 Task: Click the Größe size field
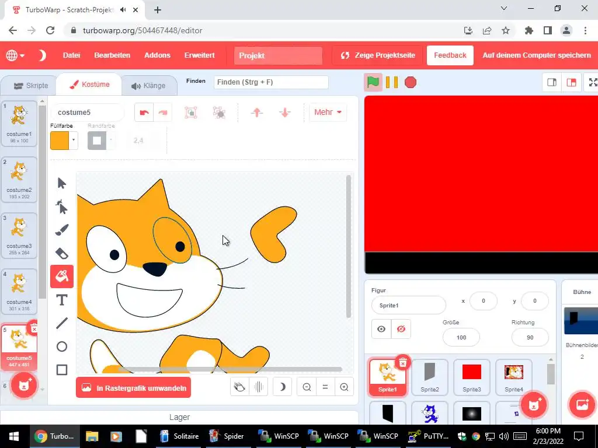click(461, 338)
